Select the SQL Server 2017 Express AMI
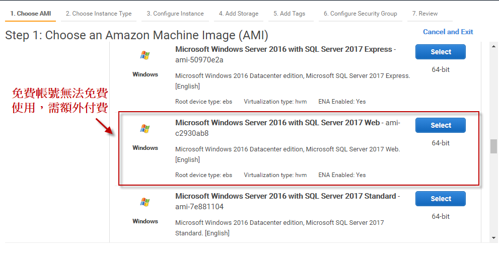 click(x=440, y=52)
